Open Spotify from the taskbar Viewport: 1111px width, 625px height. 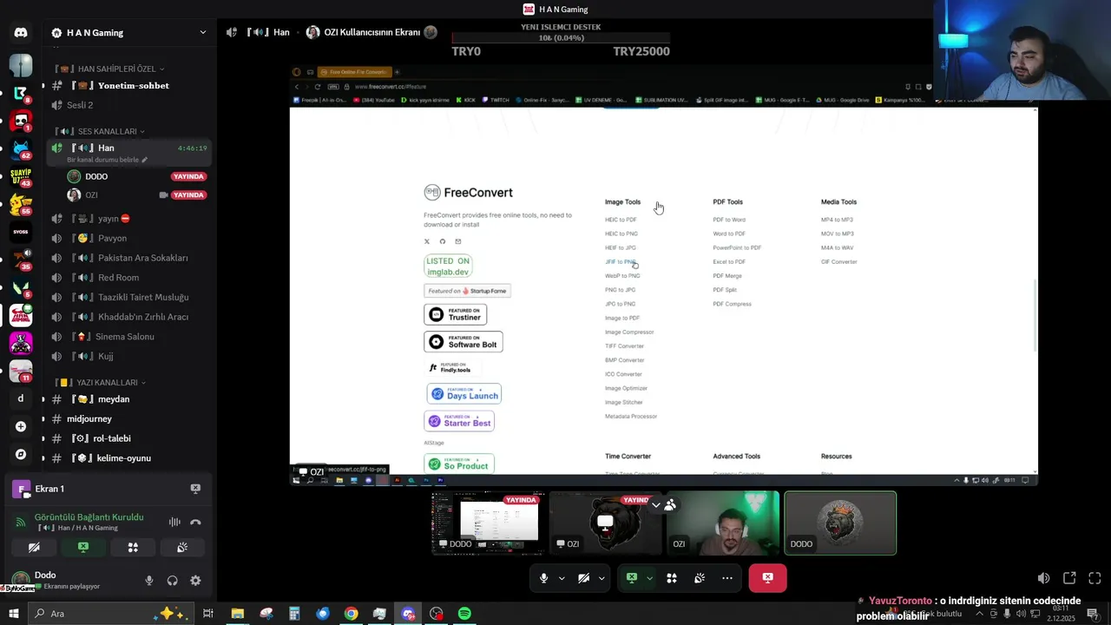point(464,614)
